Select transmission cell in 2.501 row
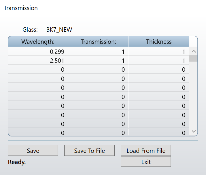206x175 pixels. point(98,60)
